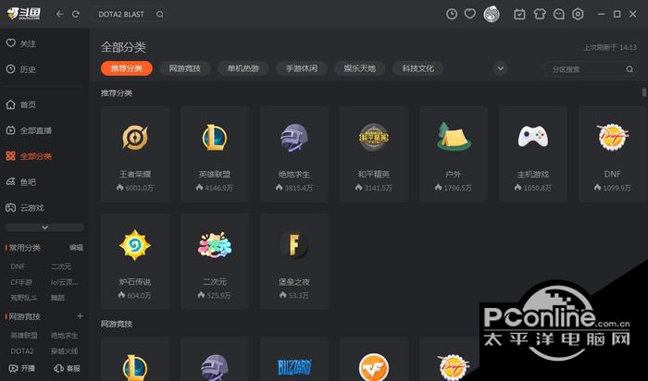Open the messages smiley chat icon
648x381 pixels.
click(559, 15)
